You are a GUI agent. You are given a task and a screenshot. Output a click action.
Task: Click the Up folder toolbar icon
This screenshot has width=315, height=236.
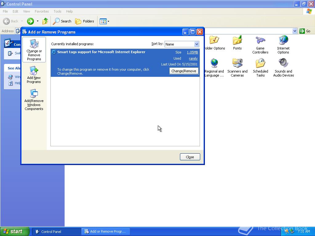pyautogui.click(x=45, y=21)
